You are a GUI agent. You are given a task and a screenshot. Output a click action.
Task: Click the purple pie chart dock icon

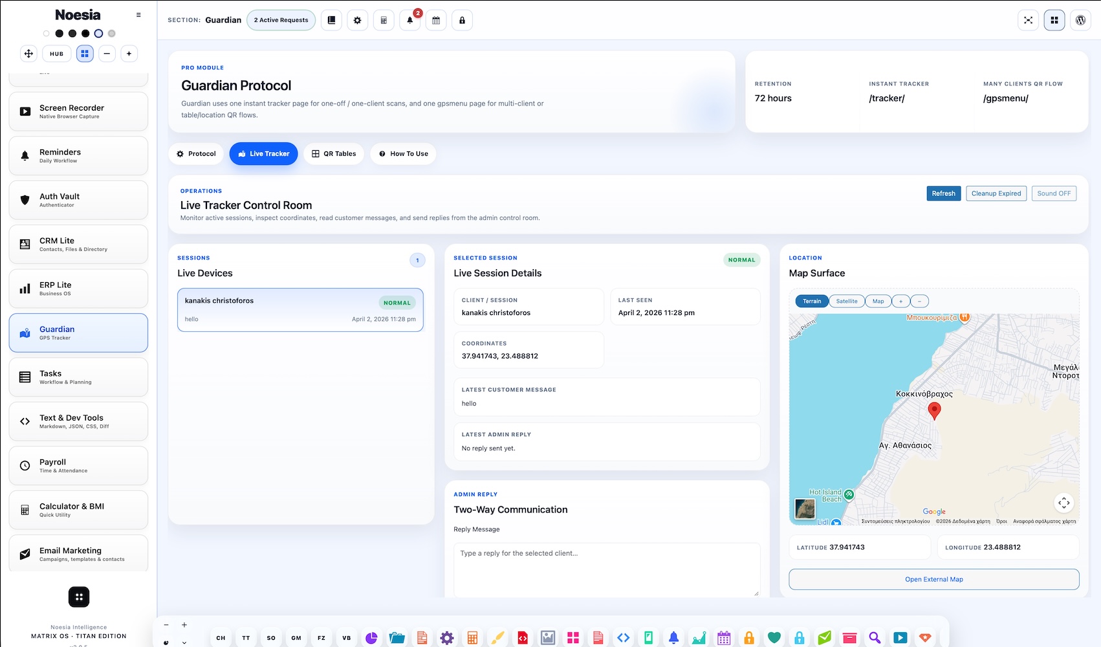point(371,638)
